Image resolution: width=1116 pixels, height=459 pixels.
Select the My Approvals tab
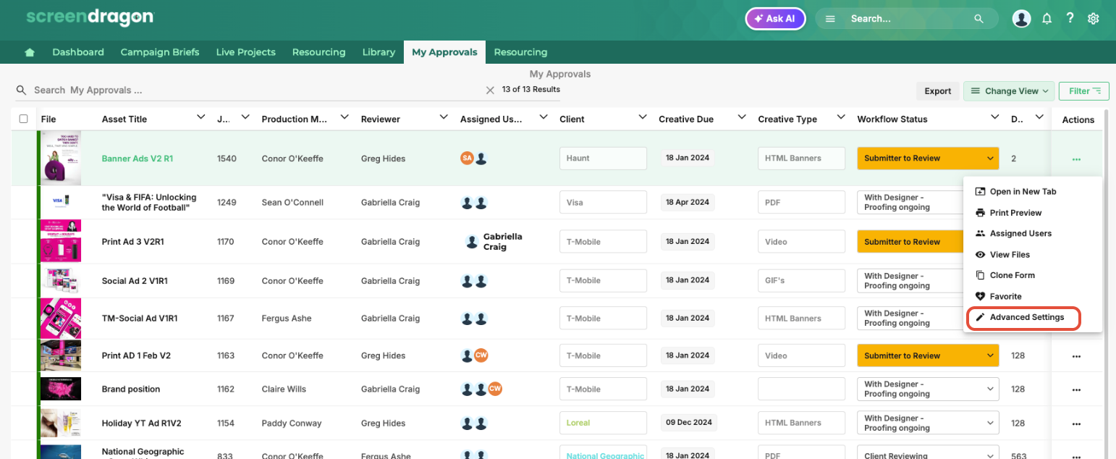click(444, 52)
